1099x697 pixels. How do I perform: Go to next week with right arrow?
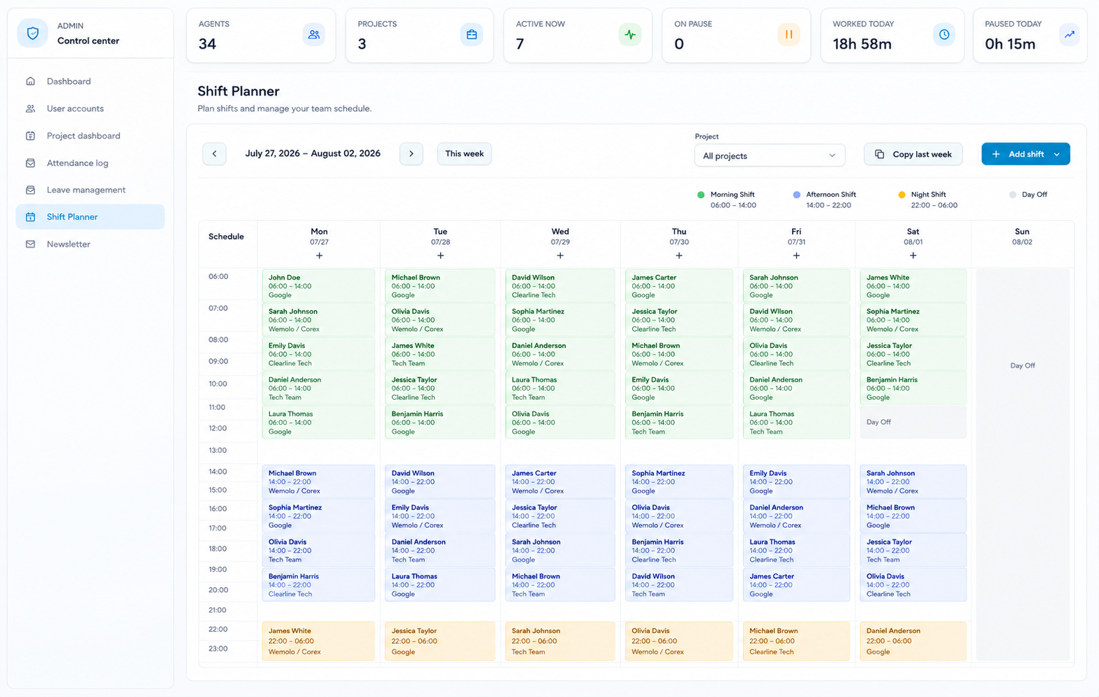coord(412,153)
